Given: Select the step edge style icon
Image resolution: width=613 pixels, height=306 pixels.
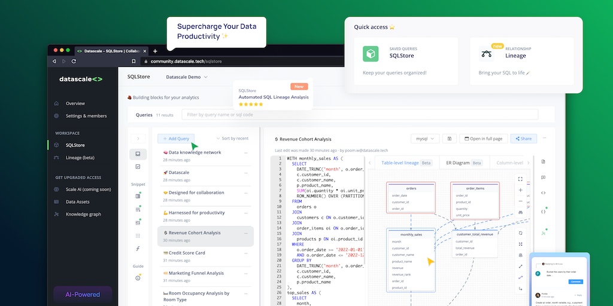Looking at the screenshot, I should (520, 289).
